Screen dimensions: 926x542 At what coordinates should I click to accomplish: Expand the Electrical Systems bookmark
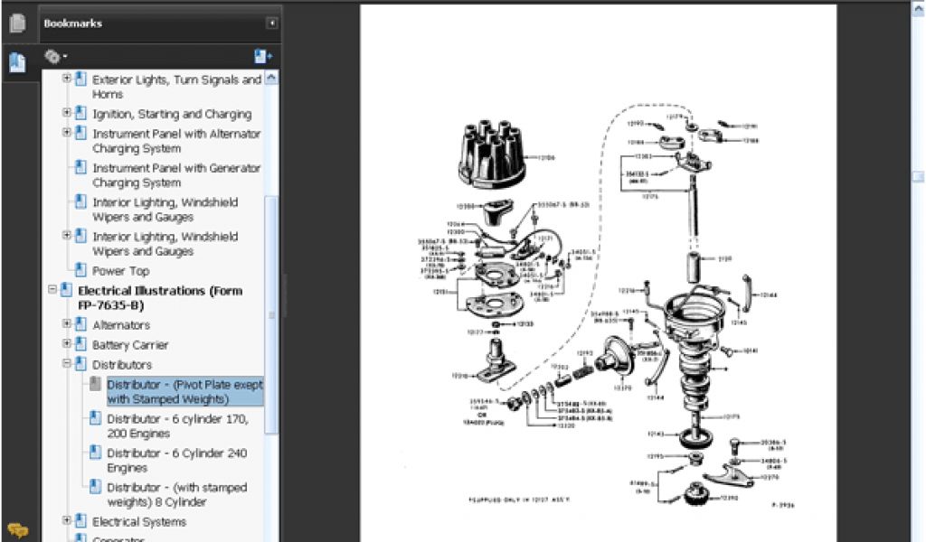pos(67,521)
